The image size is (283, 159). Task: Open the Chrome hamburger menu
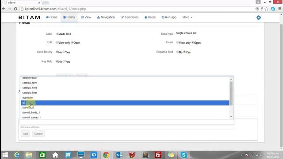click(x=279, y=9)
